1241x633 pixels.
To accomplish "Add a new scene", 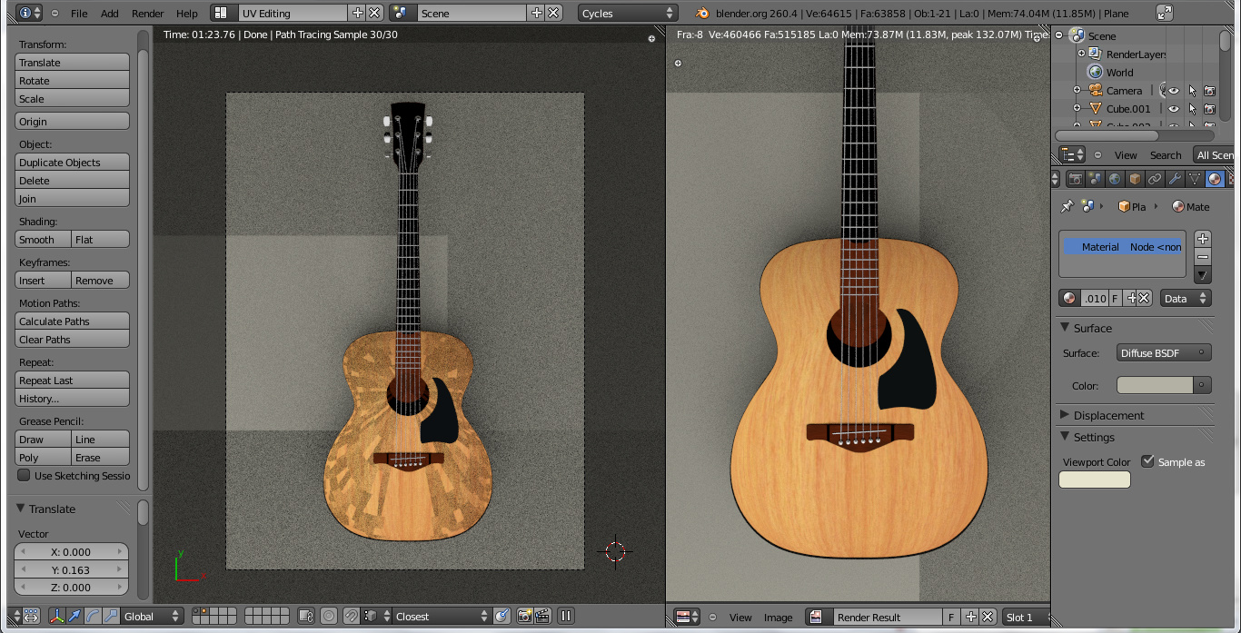I will point(536,13).
